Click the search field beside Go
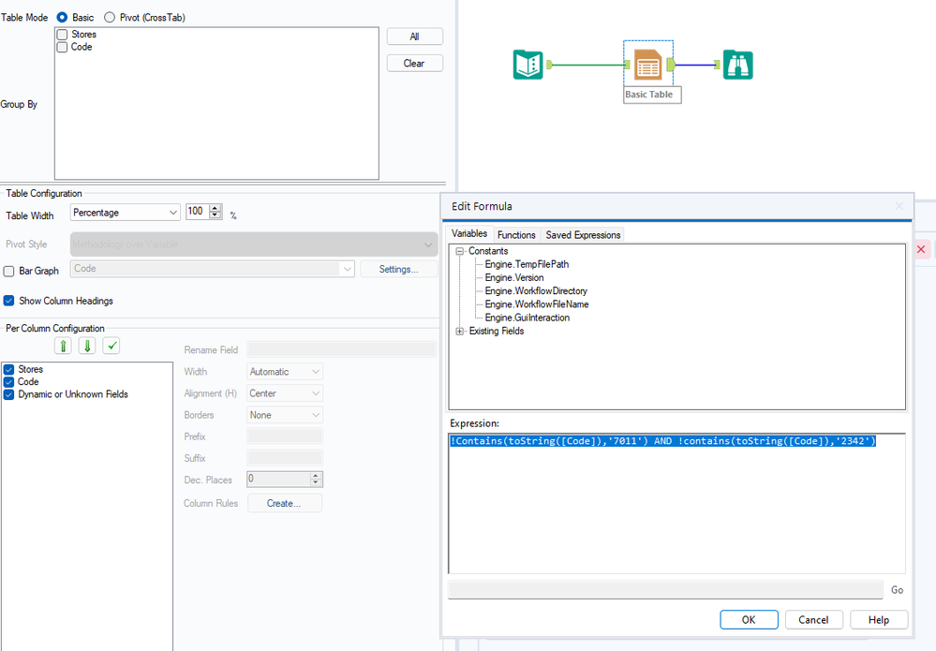Image resolution: width=936 pixels, height=651 pixels. pos(665,589)
